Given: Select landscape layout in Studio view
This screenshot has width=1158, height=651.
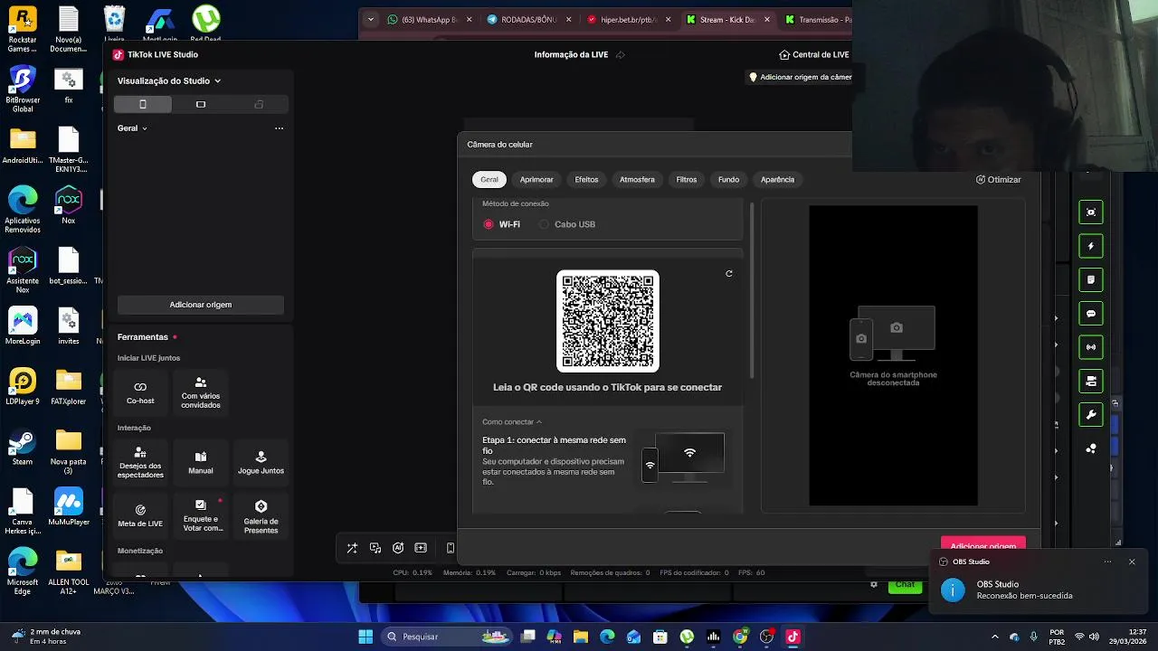Looking at the screenshot, I should [201, 104].
